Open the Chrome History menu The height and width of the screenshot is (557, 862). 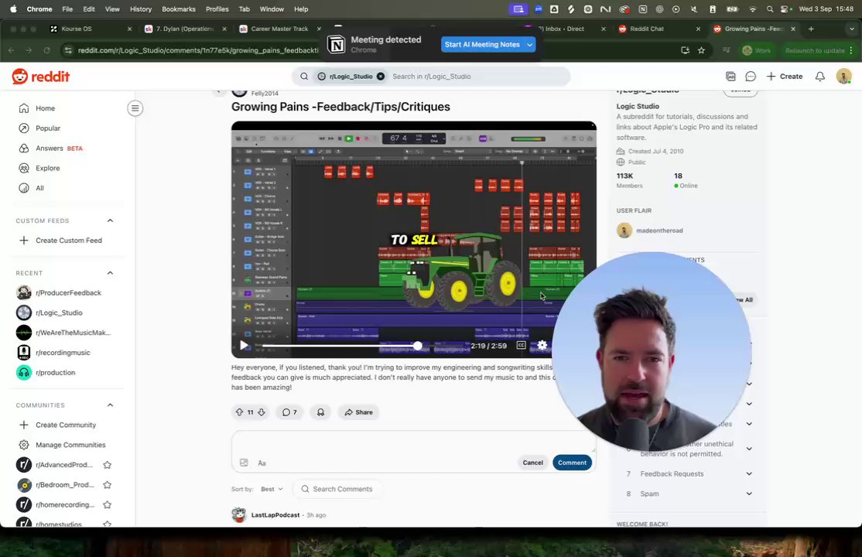141,9
